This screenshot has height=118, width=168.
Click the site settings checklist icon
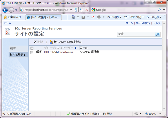[8, 31]
